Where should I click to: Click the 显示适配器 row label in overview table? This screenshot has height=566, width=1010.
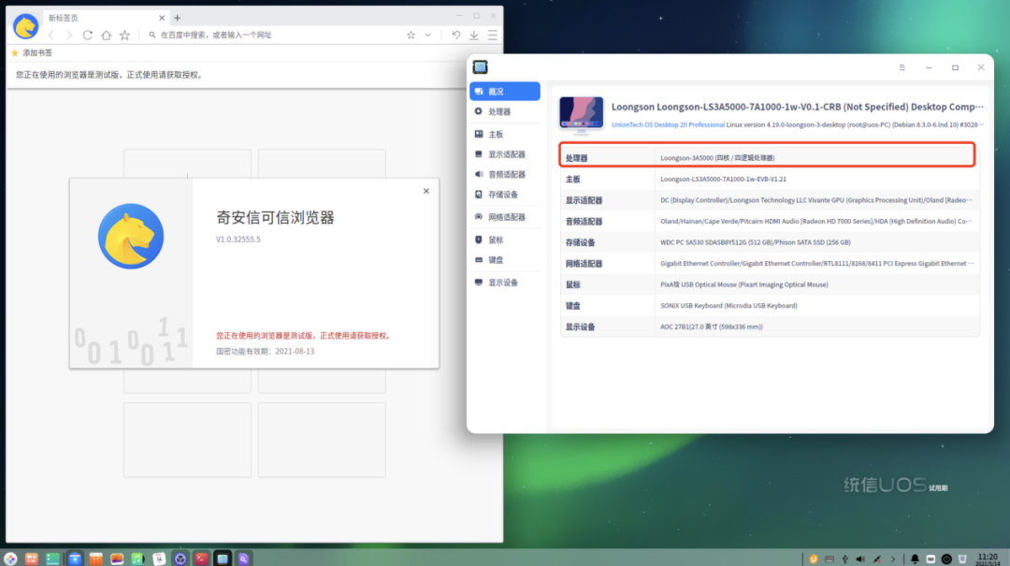coord(584,200)
